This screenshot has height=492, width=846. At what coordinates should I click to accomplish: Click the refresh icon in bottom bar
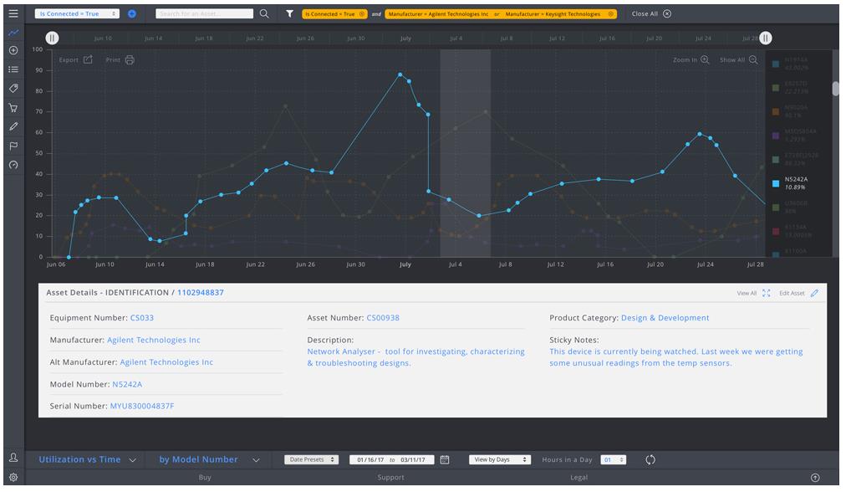[650, 459]
